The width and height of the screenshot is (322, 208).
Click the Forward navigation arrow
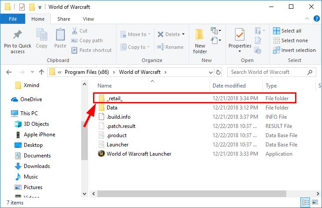(x=22, y=72)
